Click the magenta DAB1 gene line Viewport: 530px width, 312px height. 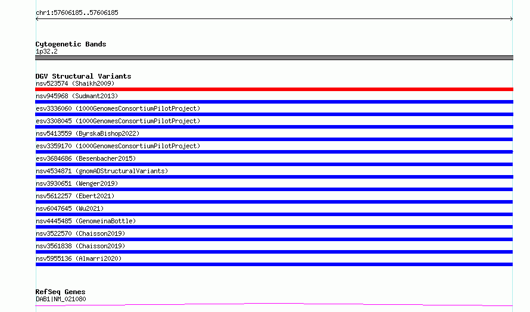tap(274, 304)
